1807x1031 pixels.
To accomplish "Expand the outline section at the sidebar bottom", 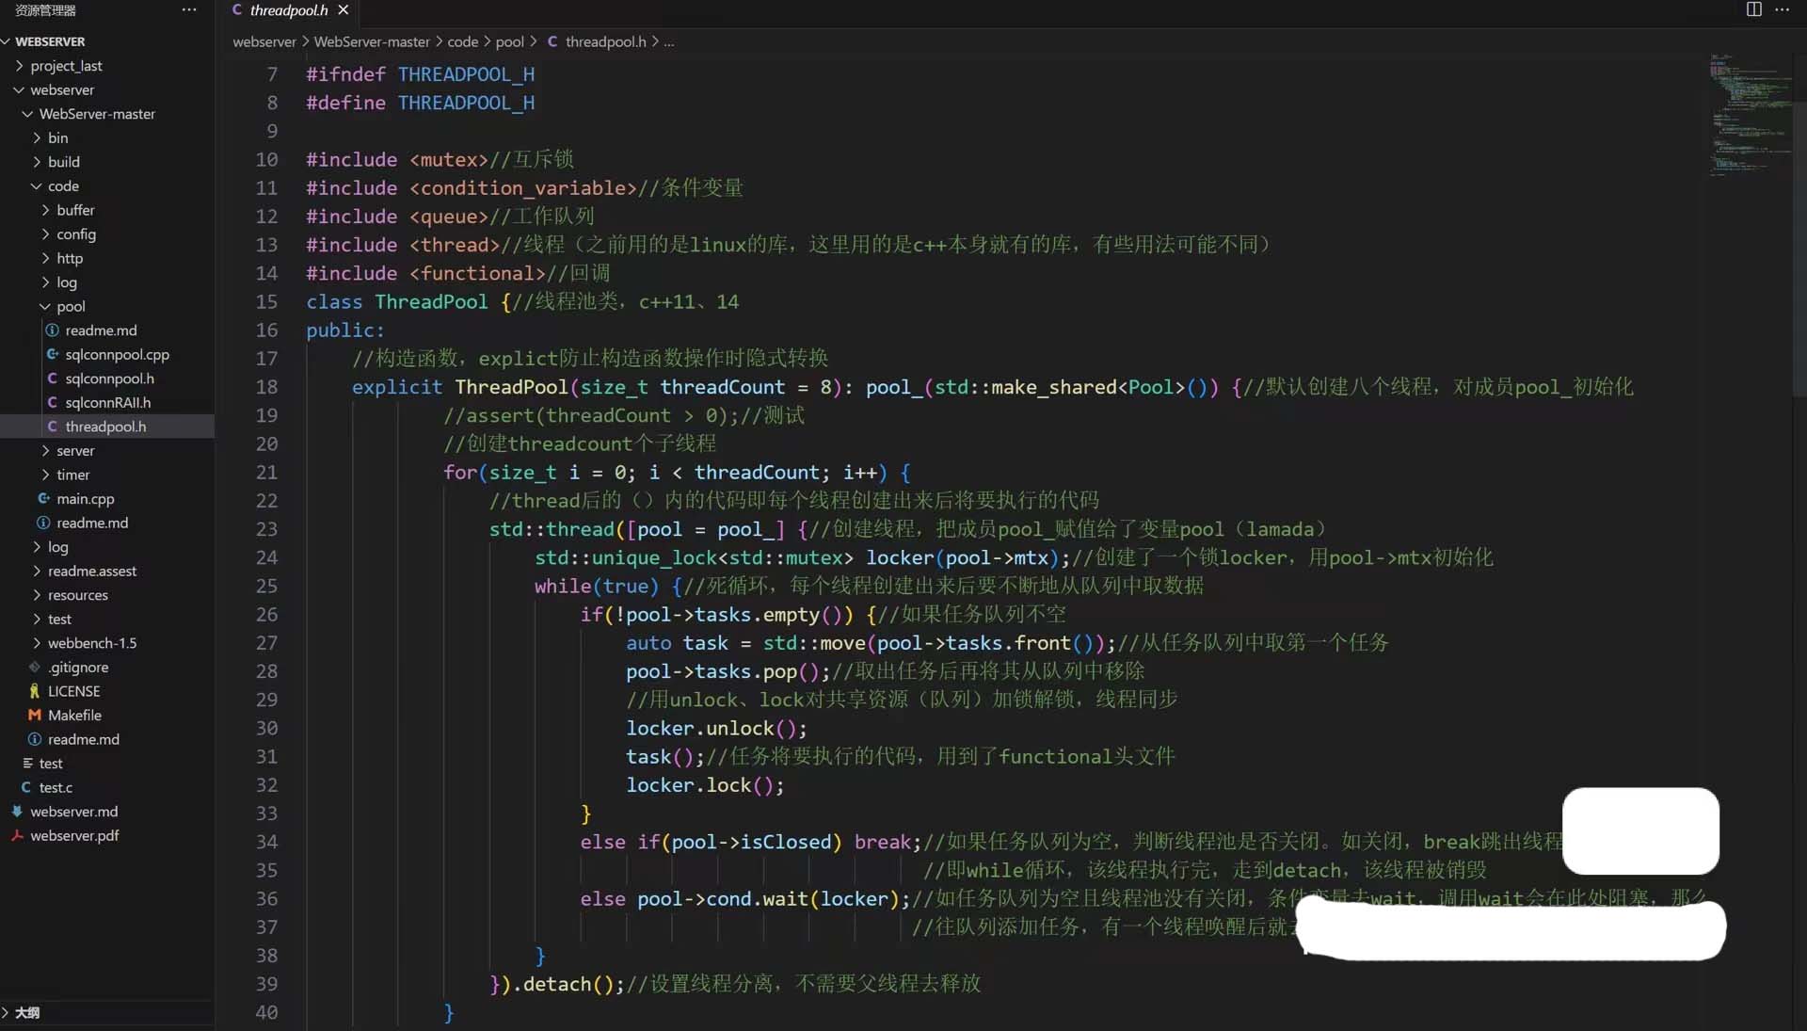I will pos(107,1013).
